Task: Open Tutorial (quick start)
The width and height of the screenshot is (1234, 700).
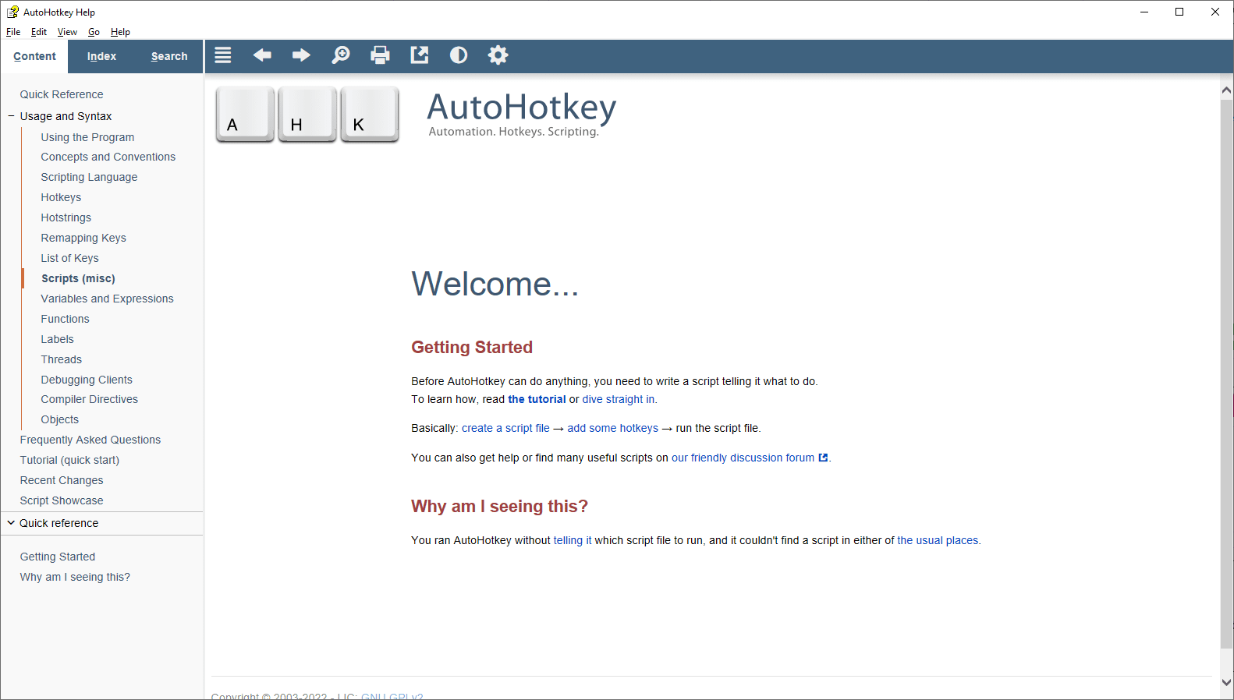Action: [x=69, y=460]
